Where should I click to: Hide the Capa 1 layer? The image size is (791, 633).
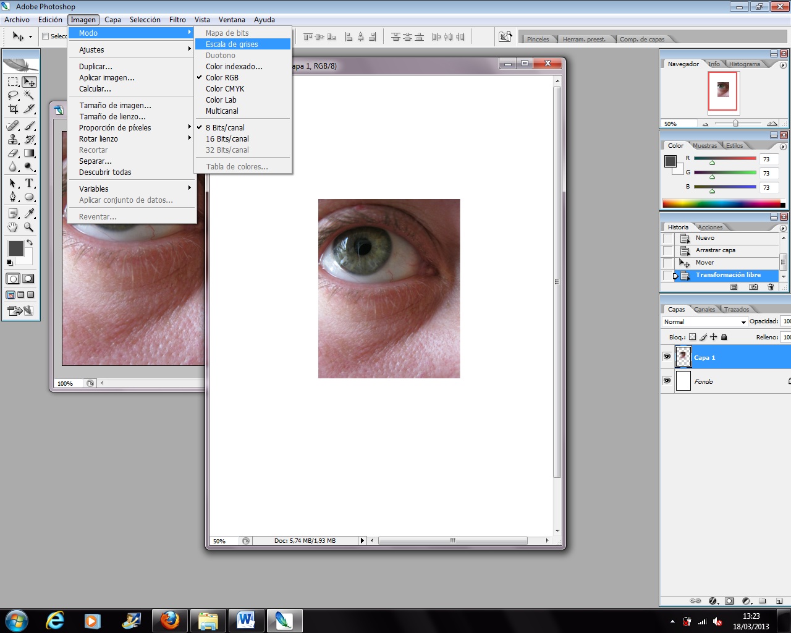(x=667, y=357)
